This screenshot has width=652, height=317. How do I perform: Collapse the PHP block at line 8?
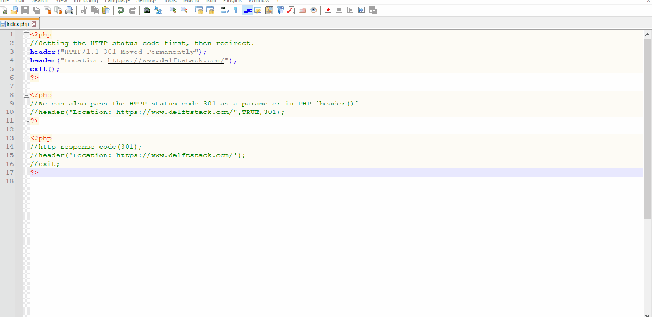point(26,94)
